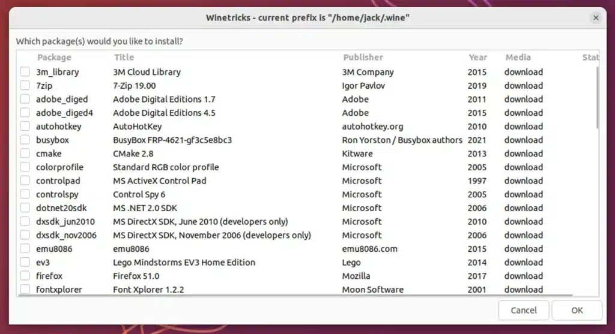
Task: Click the "3M Company" publisher cell
Action: (x=368, y=72)
